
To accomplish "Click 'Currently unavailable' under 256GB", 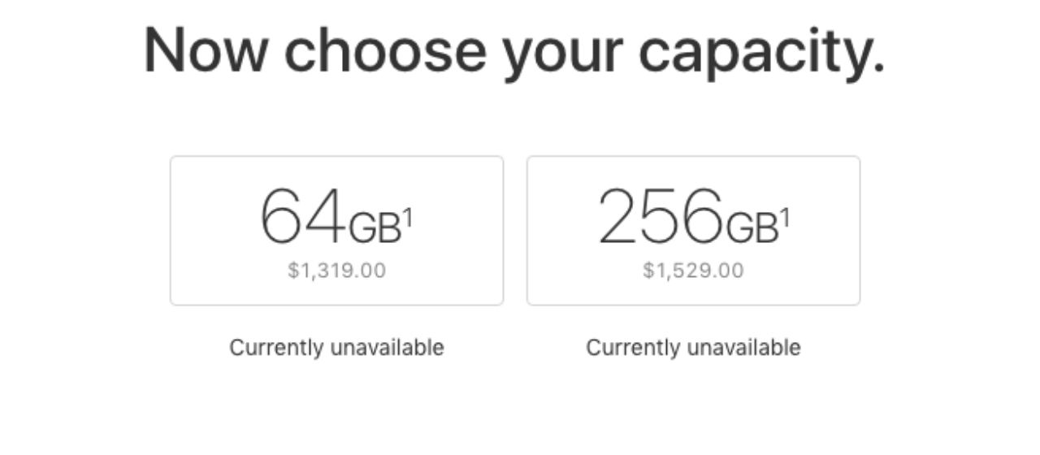I will [x=693, y=348].
